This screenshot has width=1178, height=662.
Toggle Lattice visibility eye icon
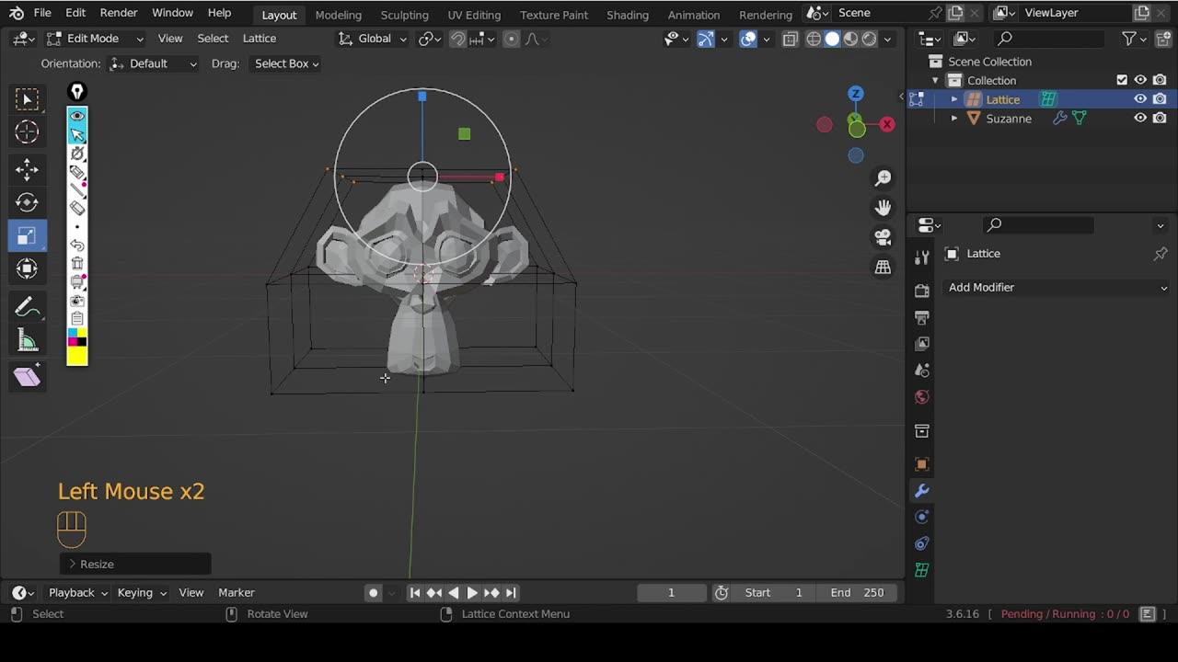pos(1139,99)
